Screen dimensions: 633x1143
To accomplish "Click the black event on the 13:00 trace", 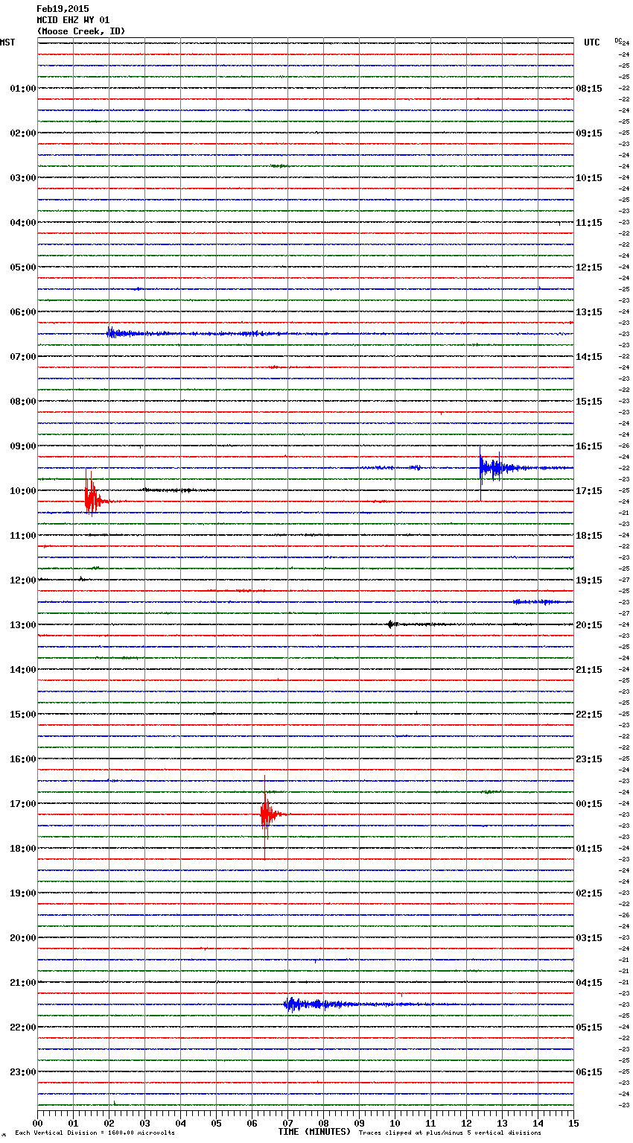I will 392,624.
